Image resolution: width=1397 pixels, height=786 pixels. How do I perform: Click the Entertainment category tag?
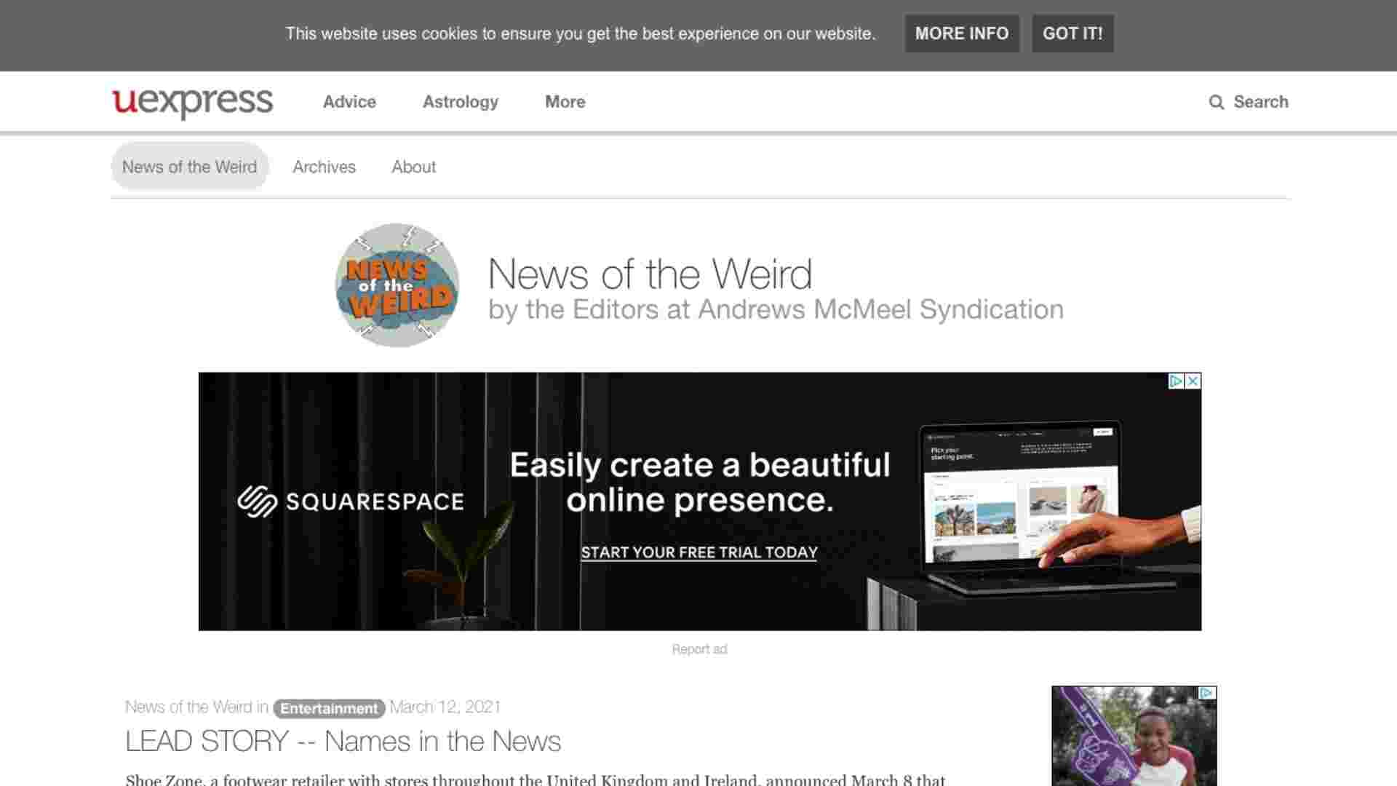(328, 707)
